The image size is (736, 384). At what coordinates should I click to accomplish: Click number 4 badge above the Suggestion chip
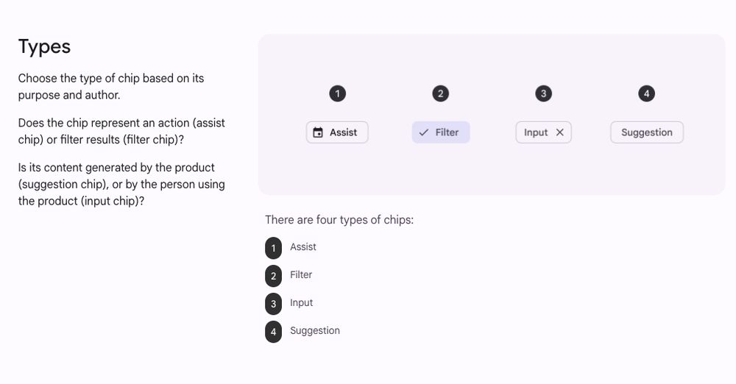tap(646, 93)
